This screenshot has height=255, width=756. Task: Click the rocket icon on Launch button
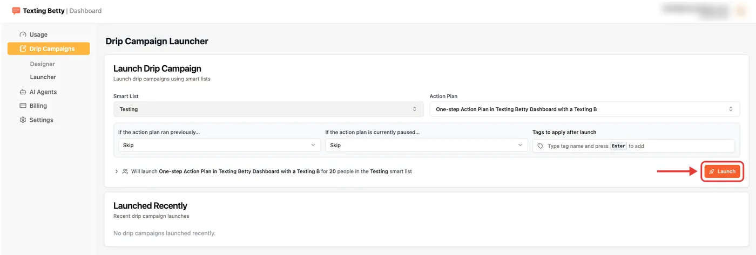click(712, 171)
